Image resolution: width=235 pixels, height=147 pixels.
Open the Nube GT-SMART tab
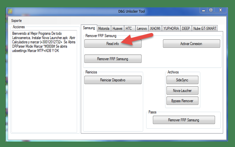coord(205,28)
